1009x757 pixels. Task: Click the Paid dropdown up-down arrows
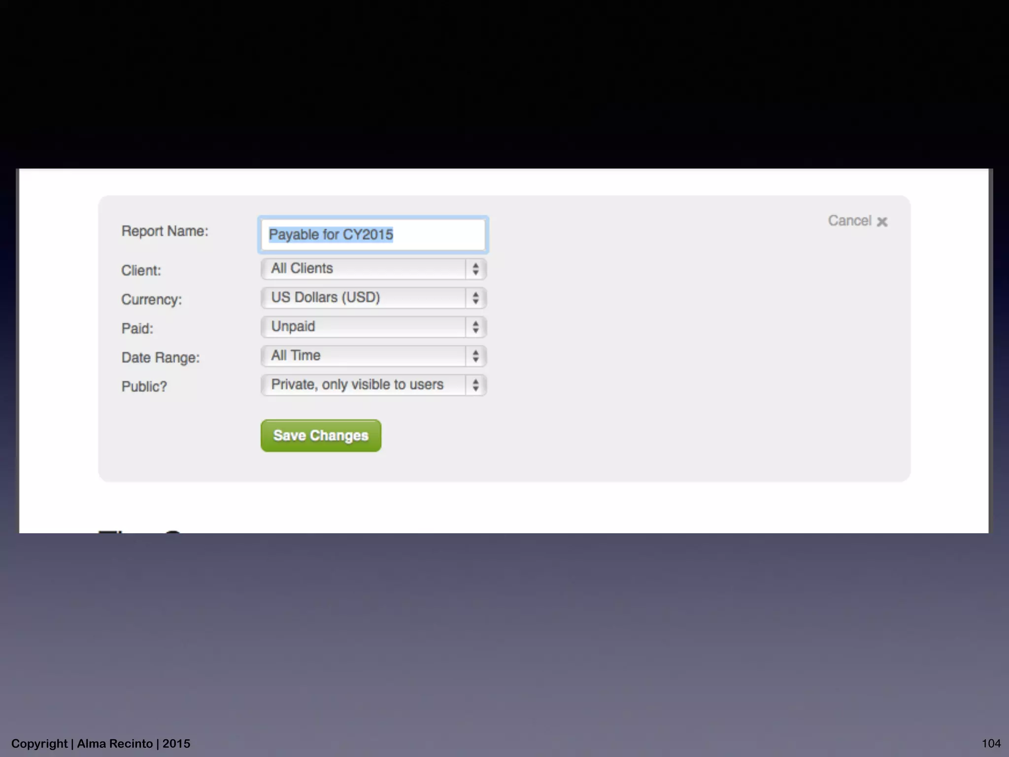point(475,327)
